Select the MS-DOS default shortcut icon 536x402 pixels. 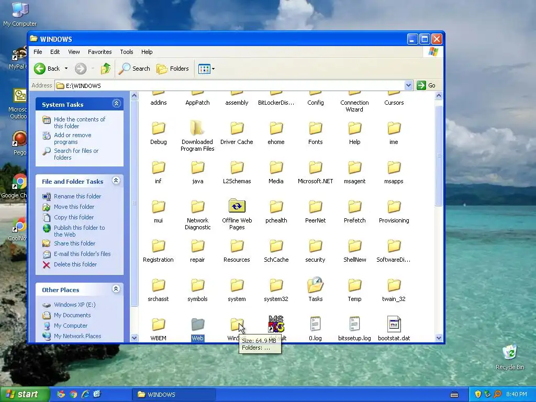click(x=276, y=323)
